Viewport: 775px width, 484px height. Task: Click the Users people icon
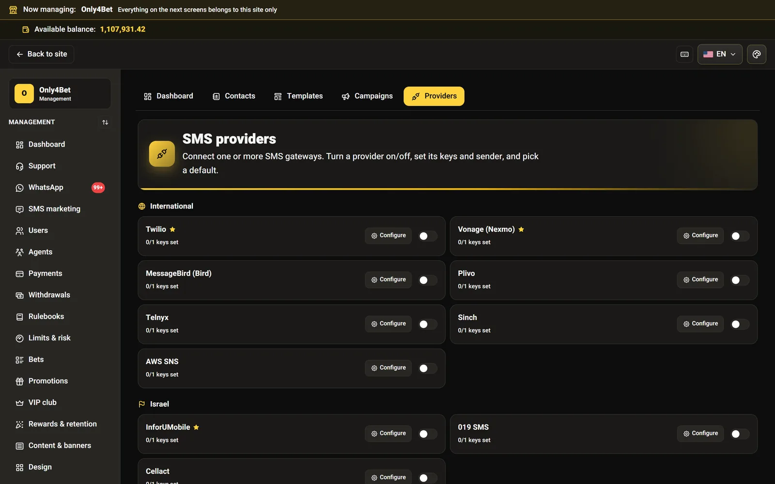tap(19, 231)
